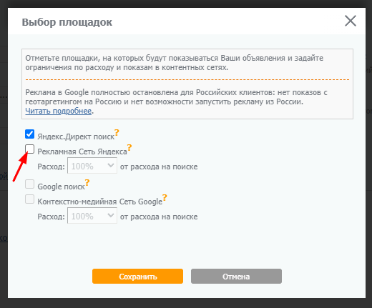Click help icon next to Яндекс.Директ поиск
The height and width of the screenshot is (308, 372).
point(117,132)
